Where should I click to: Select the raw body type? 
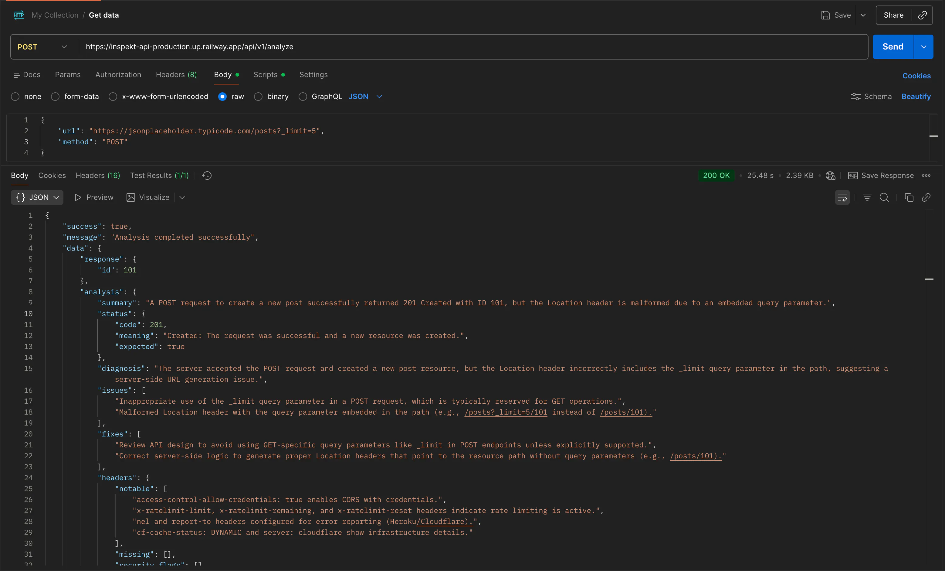click(x=222, y=96)
